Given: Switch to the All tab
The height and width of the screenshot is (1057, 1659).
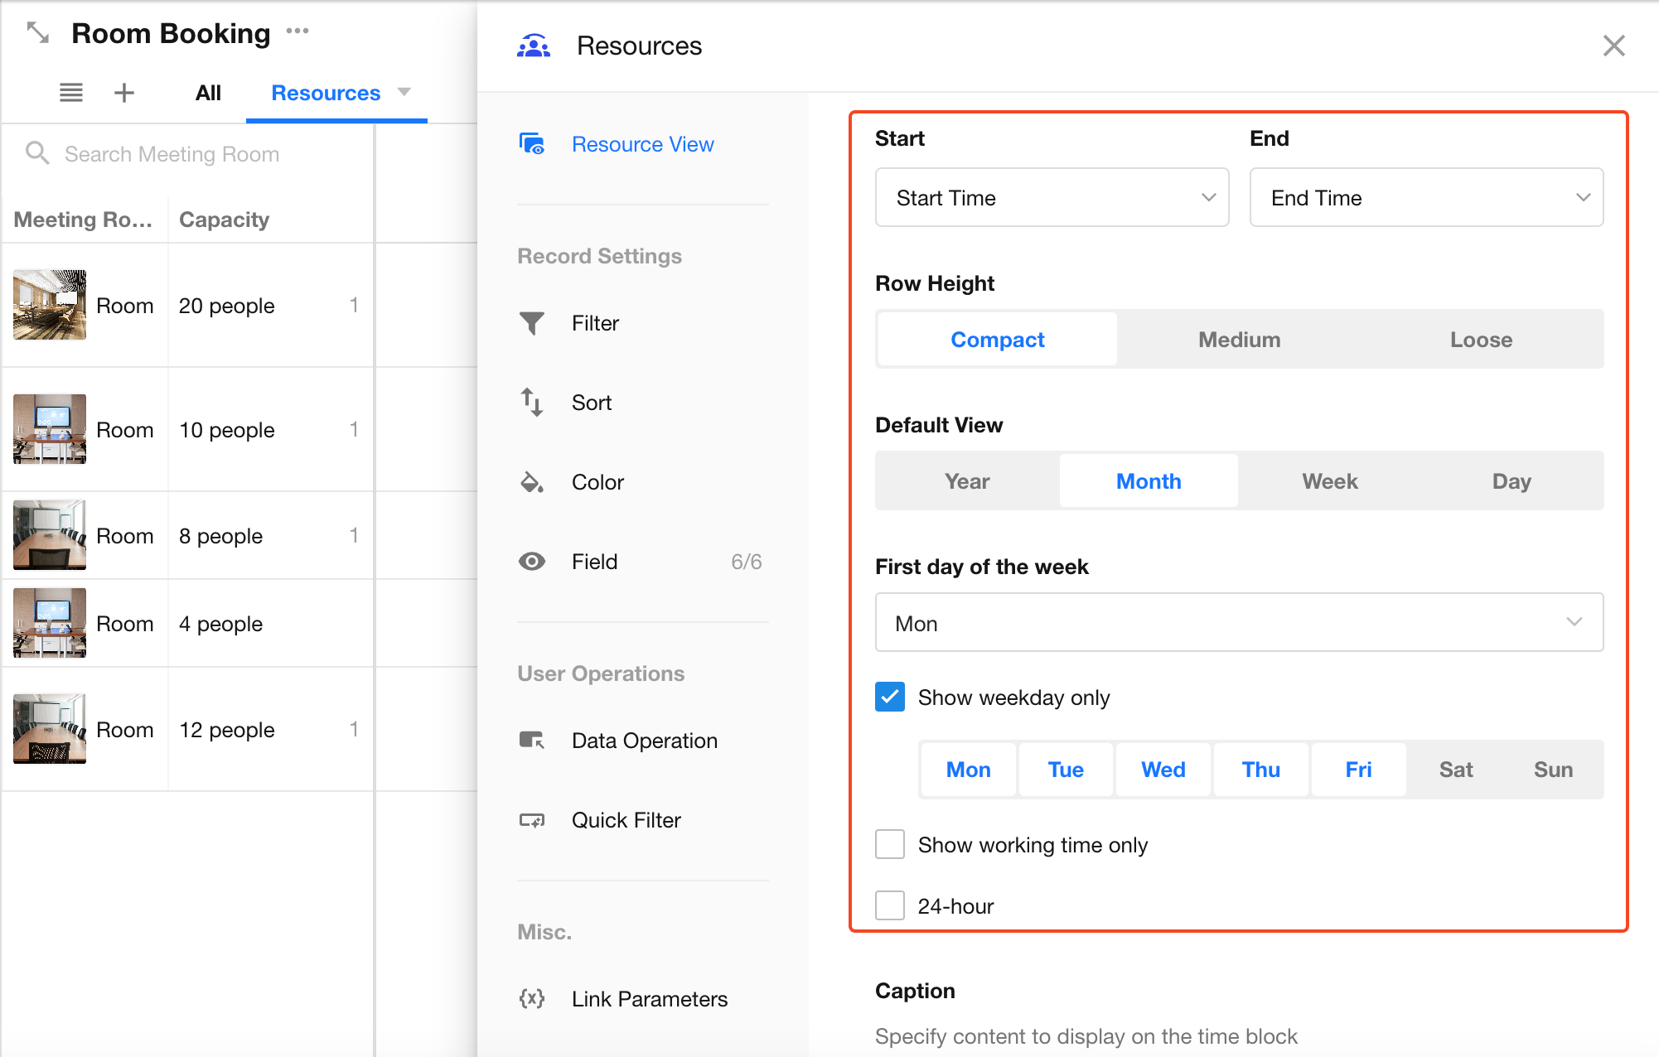Looking at the screenshot, I should click(x=208, y=93).
